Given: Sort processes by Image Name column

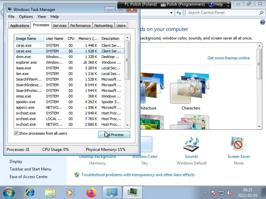Looking at the screenshot, I should point(29,38).
